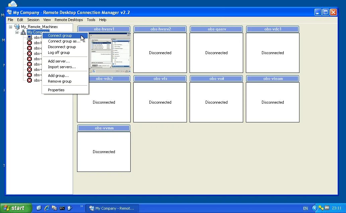346x213 pixels.
Task: Choose Connect group as... option
Action: [65, 41]
